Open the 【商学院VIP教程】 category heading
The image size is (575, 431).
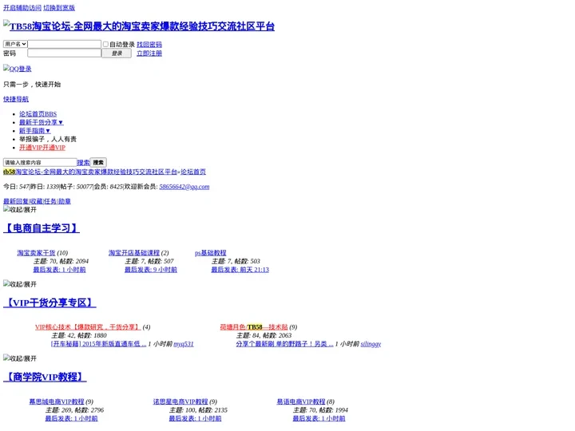[x=45, y=377]
